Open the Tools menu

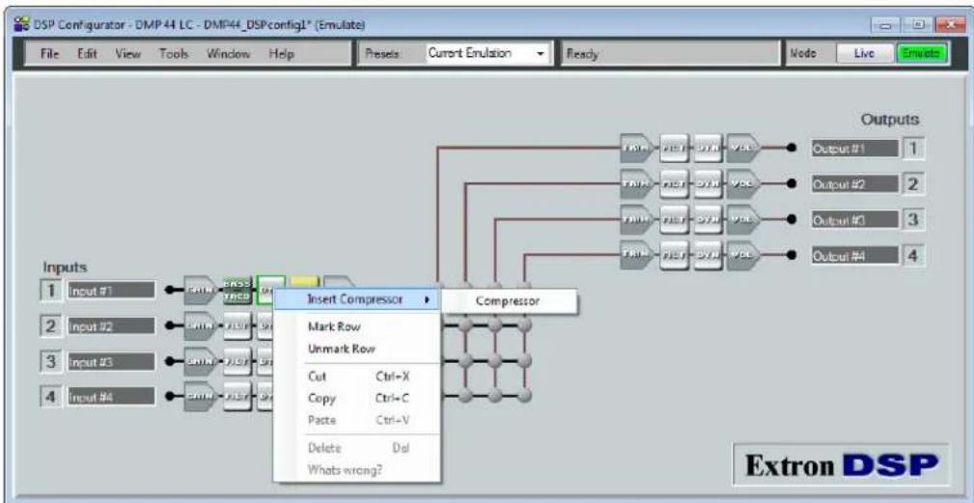[x=174, y=54]
